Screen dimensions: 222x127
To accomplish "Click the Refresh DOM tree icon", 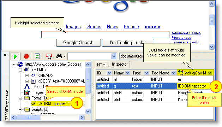I will point(37,56).
